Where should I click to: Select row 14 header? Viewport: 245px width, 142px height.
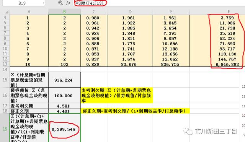(x=5, y=69)
